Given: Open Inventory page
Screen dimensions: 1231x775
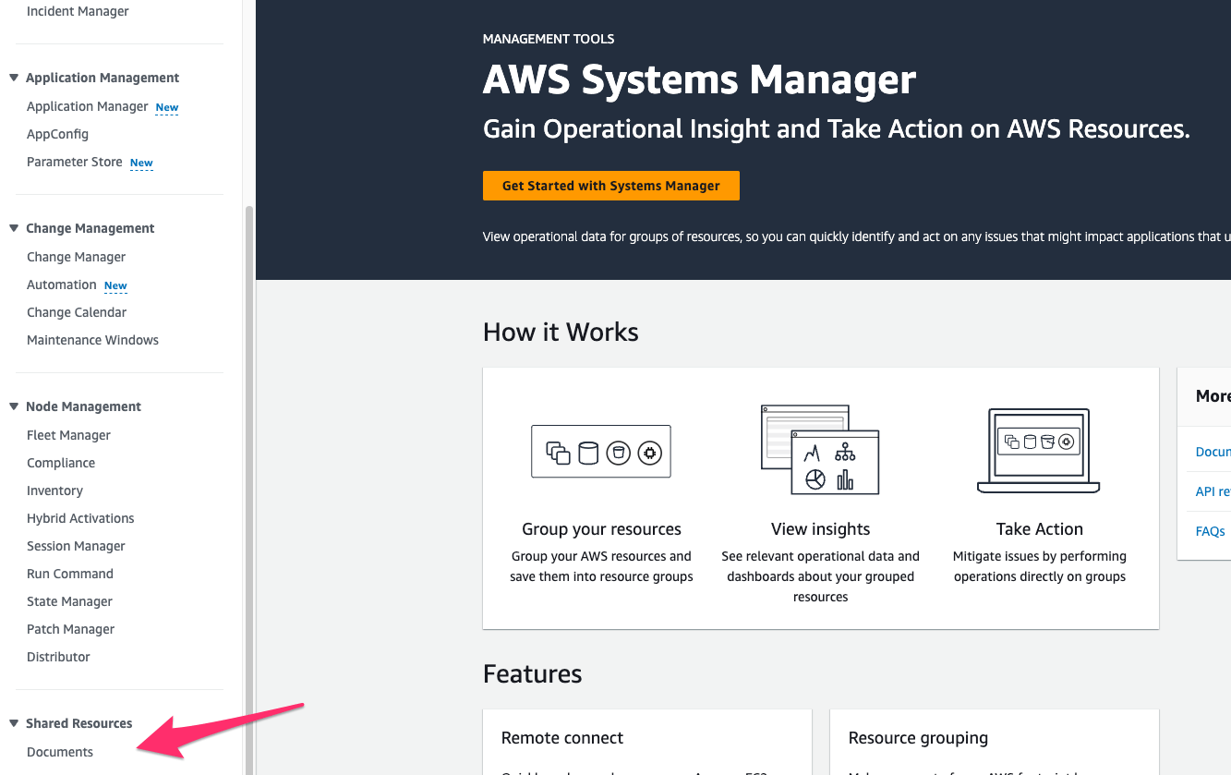Looking at the screenshot, I should 54,490.
